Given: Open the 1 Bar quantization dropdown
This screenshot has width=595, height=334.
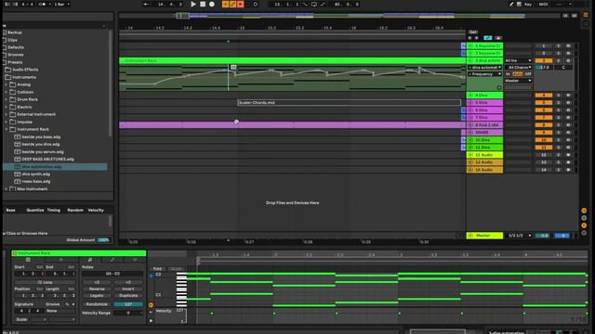Looking at the screenshot, I should [62, 4].
